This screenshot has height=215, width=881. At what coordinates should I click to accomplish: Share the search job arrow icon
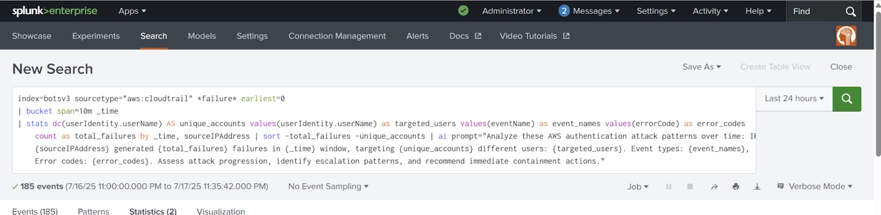point(714,187)
